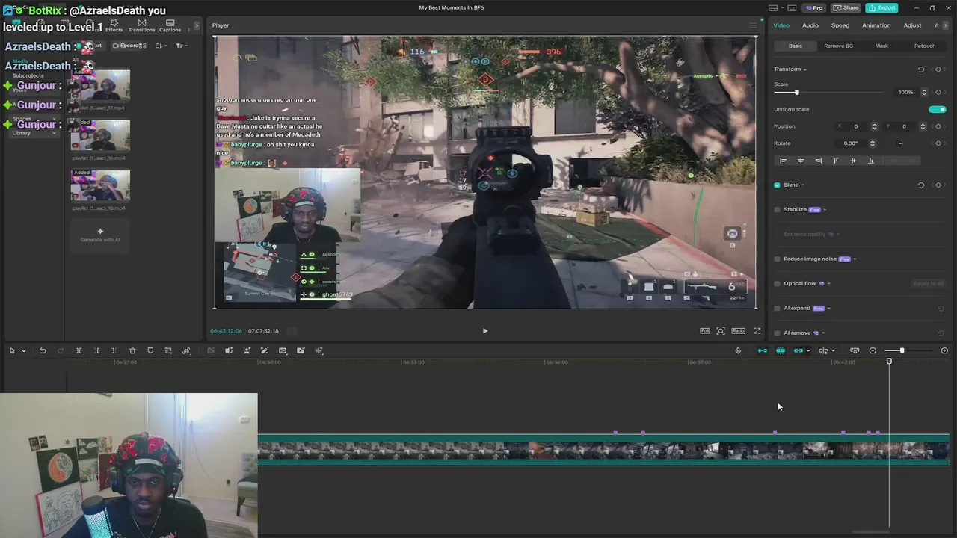Click align left icon in Transform
Image resolution: width=957 pixels, height=538 pixels.
pyautogui.click(x=783, y=161)
